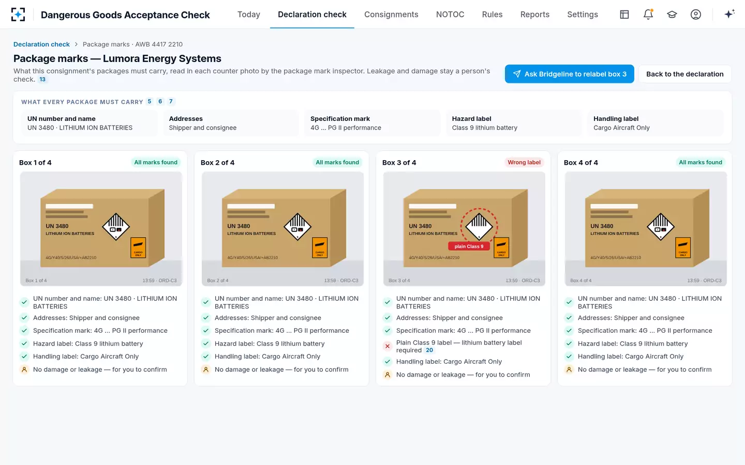Screen dimensions: 745x465
Task: Open the Reports tab
Action: [x=535, y=14]
